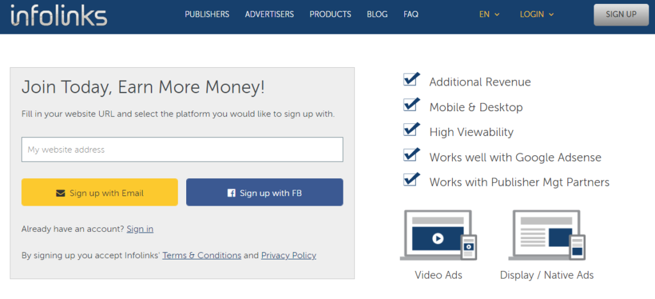Open the Advertisers menu

click(x=269, y=14)
